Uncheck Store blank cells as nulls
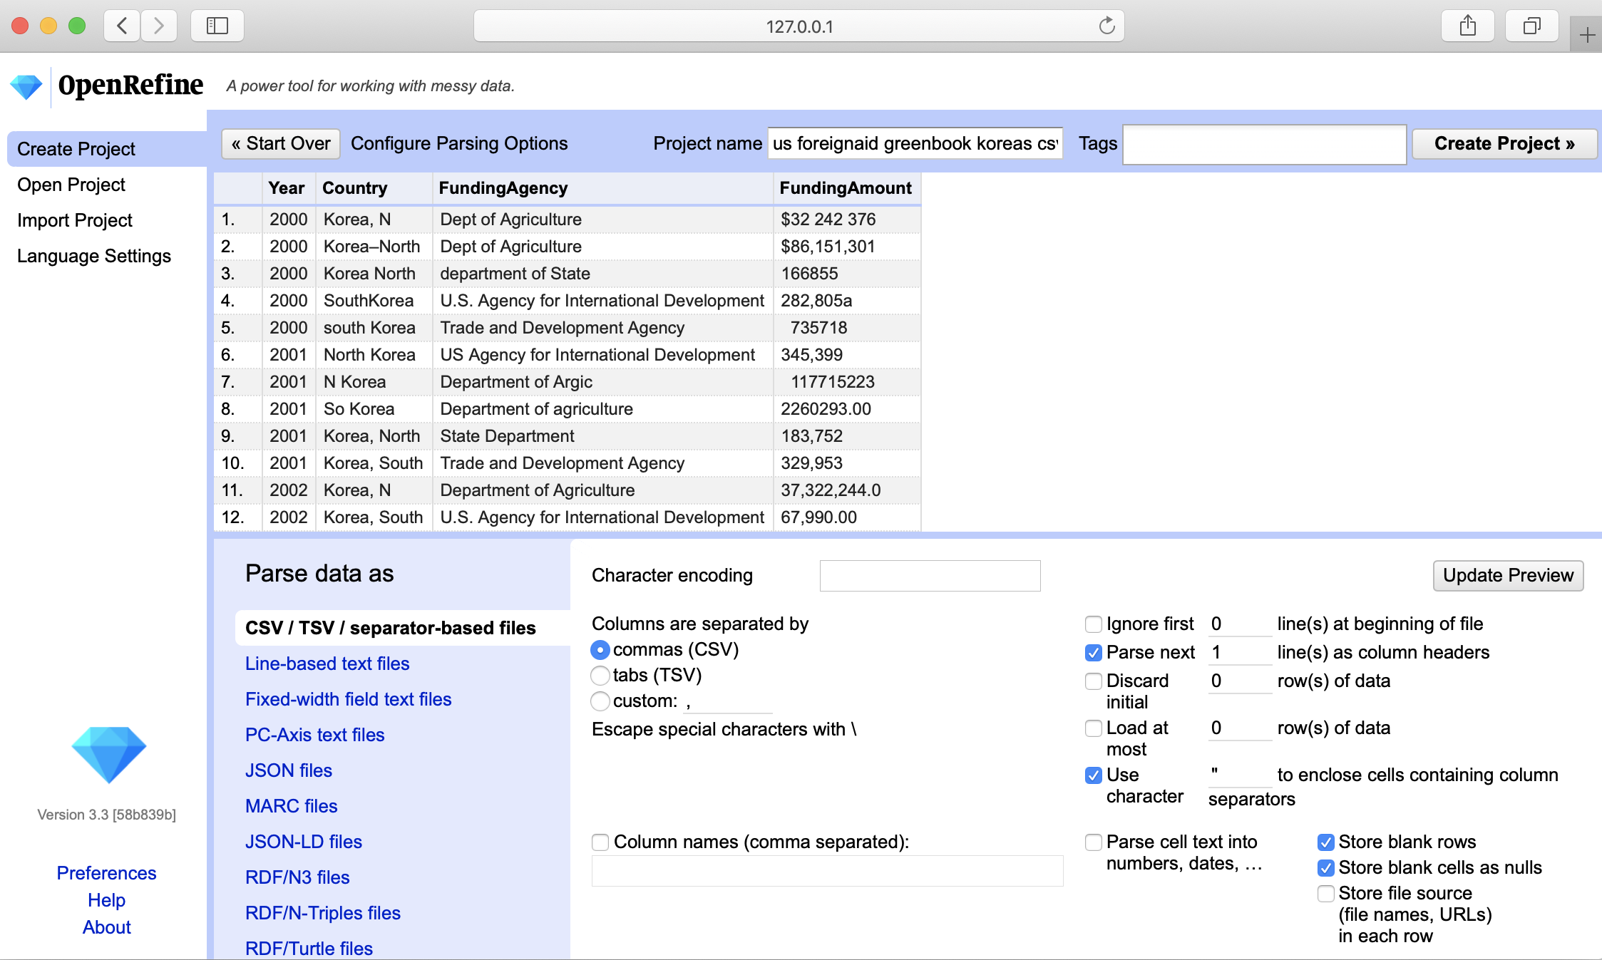 (1325, 868)
